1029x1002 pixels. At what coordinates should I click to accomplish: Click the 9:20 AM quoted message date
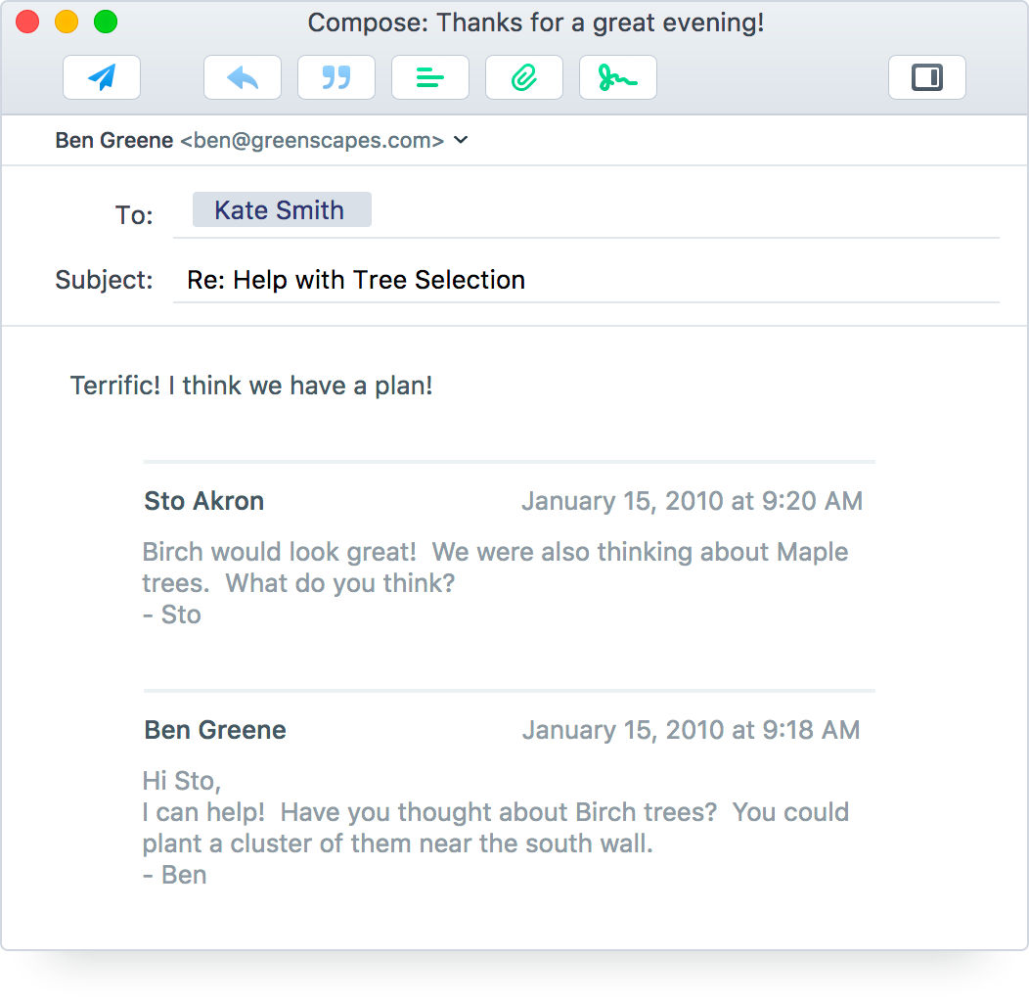point(692,502)
